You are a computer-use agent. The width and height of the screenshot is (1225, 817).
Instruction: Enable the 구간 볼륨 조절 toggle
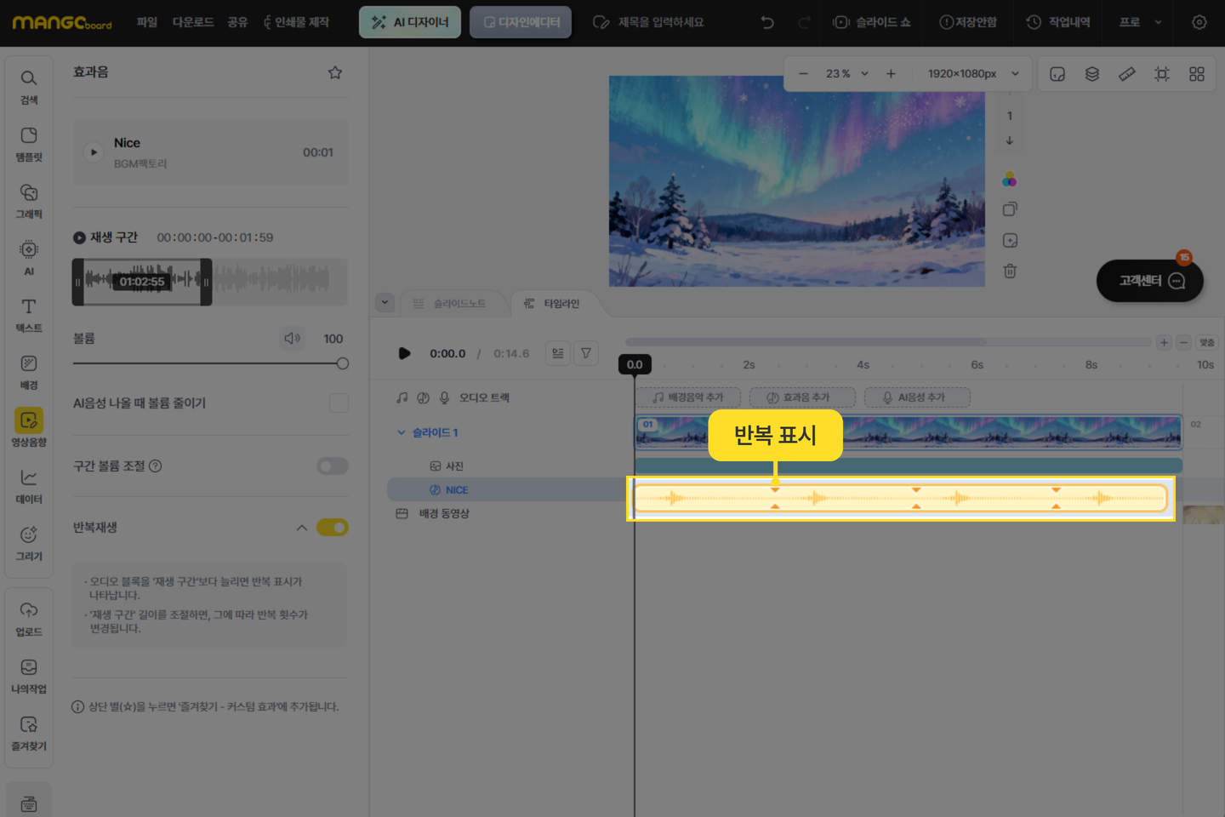coord(333,466)
